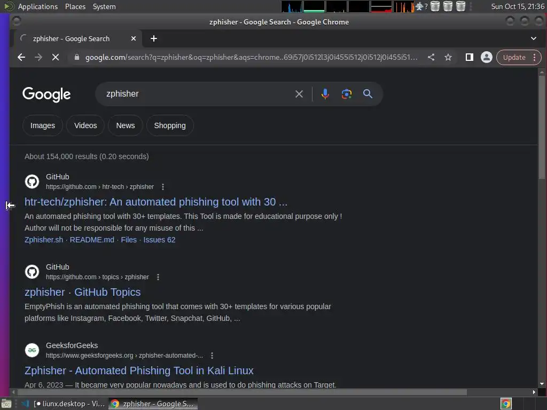Image resolution: width=547 pixels, height=410 pixels.
Task: Open more options for the GitHub topics result
Action: click(x=158, y=277)
